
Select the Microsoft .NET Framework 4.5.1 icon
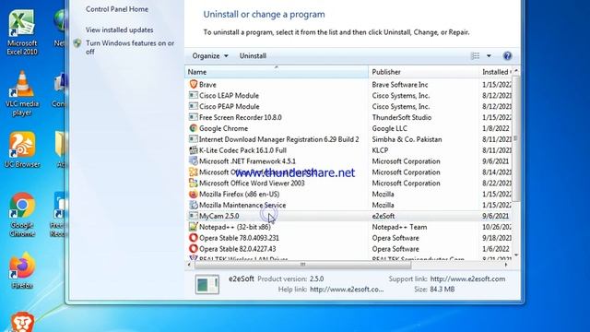point(194,160)
